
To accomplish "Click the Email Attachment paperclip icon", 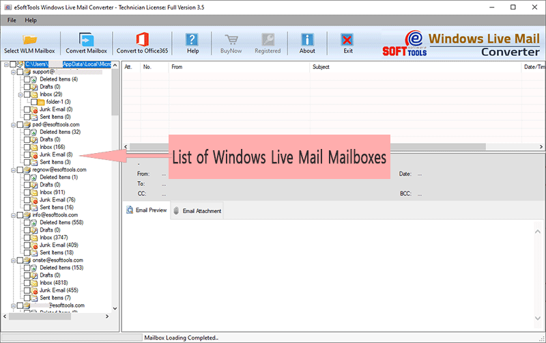I will pyautogui.click(x=176, y=210).
